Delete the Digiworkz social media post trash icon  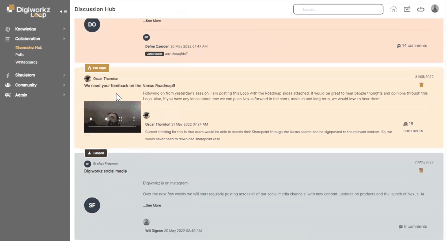click(x=421, y=170)
